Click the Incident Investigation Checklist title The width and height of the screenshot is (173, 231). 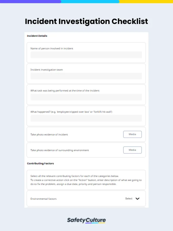pyautogui.click(x=86, y=21)
